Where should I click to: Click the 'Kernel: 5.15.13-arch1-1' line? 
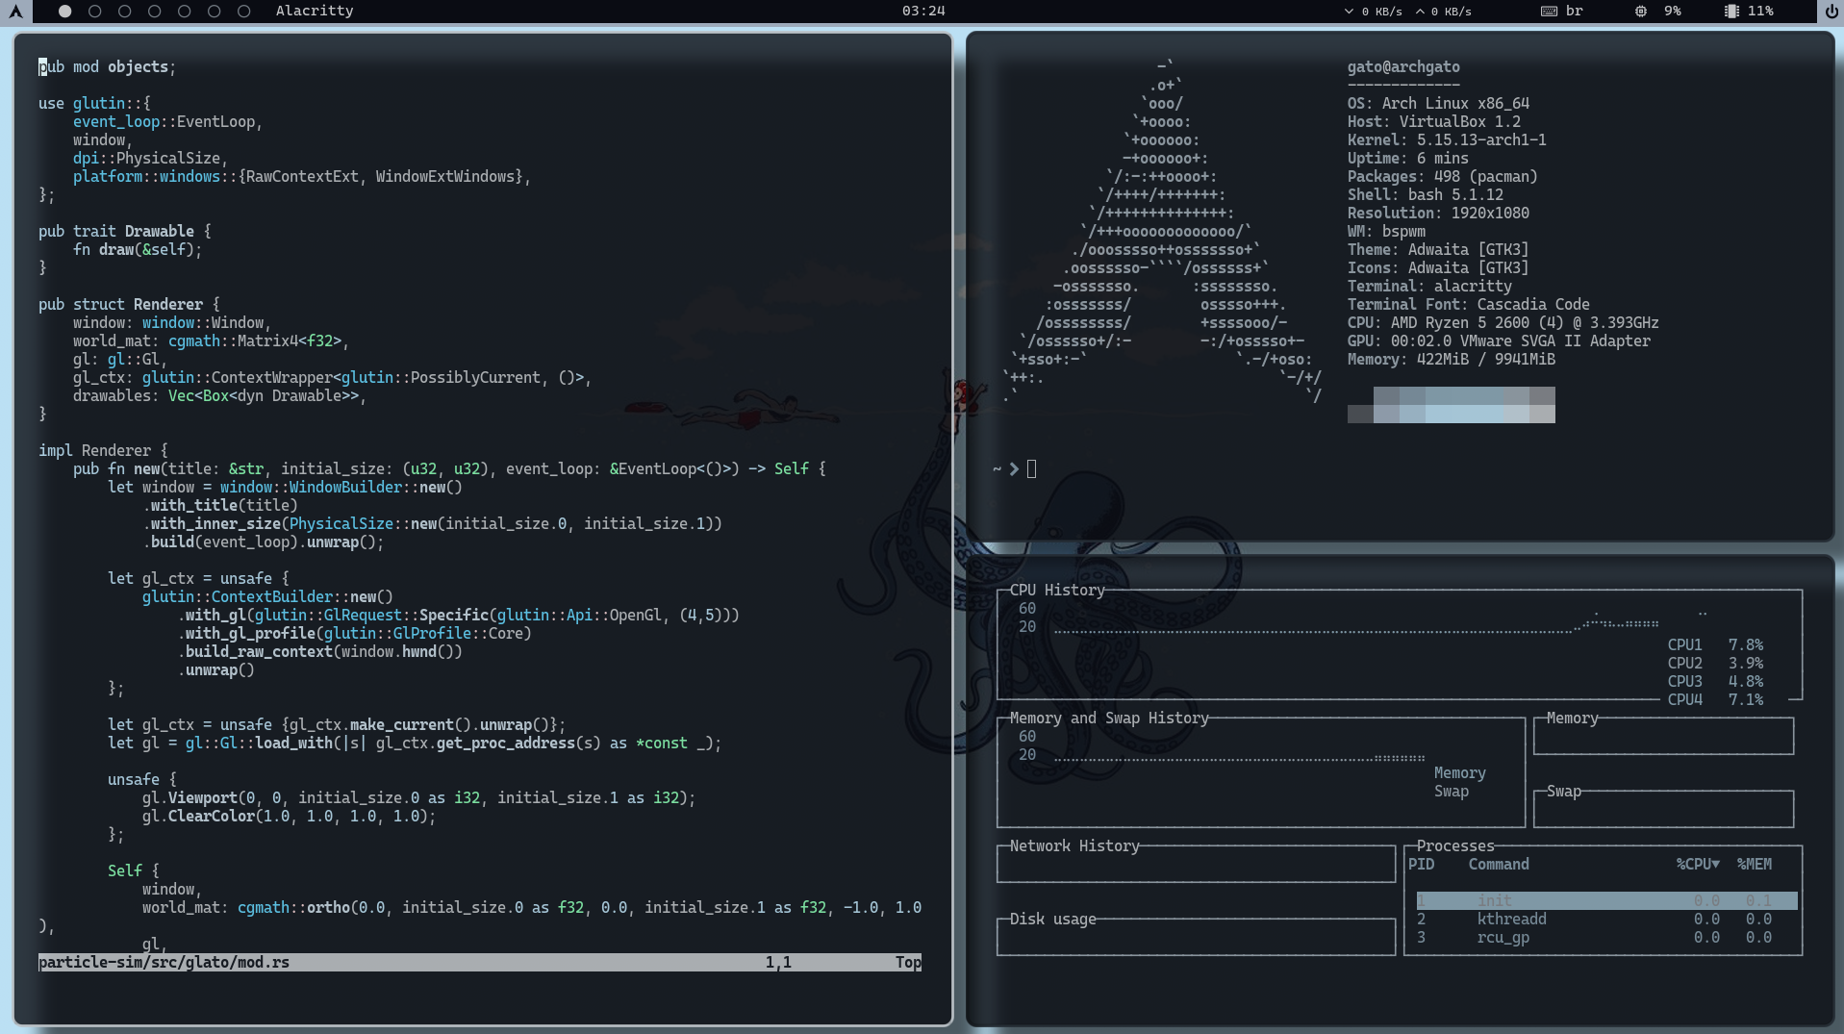coord(1447,139)
